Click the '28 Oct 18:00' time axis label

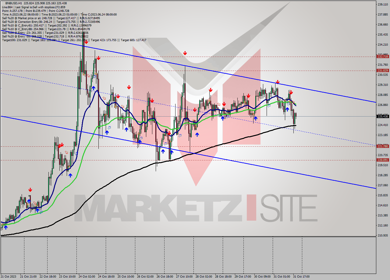[x=223, y=277]
